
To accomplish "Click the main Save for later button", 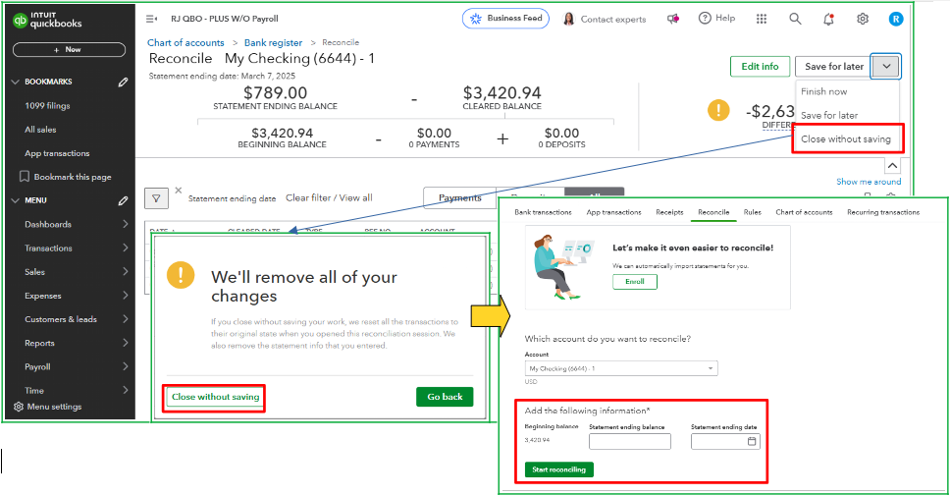I will pos(833,67).
